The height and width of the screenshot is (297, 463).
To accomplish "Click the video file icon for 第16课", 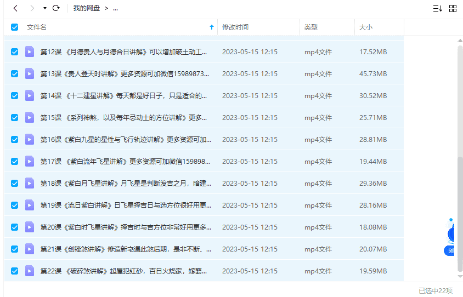I will (30, 139).
